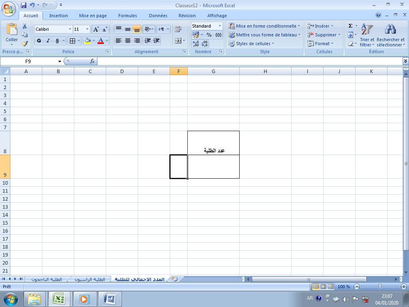Click cell with text عدد الطلبة

click(x=213, y=143)
